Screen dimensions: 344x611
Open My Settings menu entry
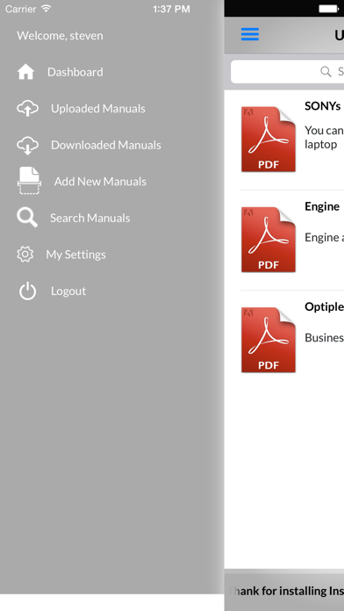tap(76, 255)
